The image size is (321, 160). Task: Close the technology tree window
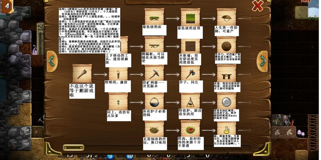(257, 6)
